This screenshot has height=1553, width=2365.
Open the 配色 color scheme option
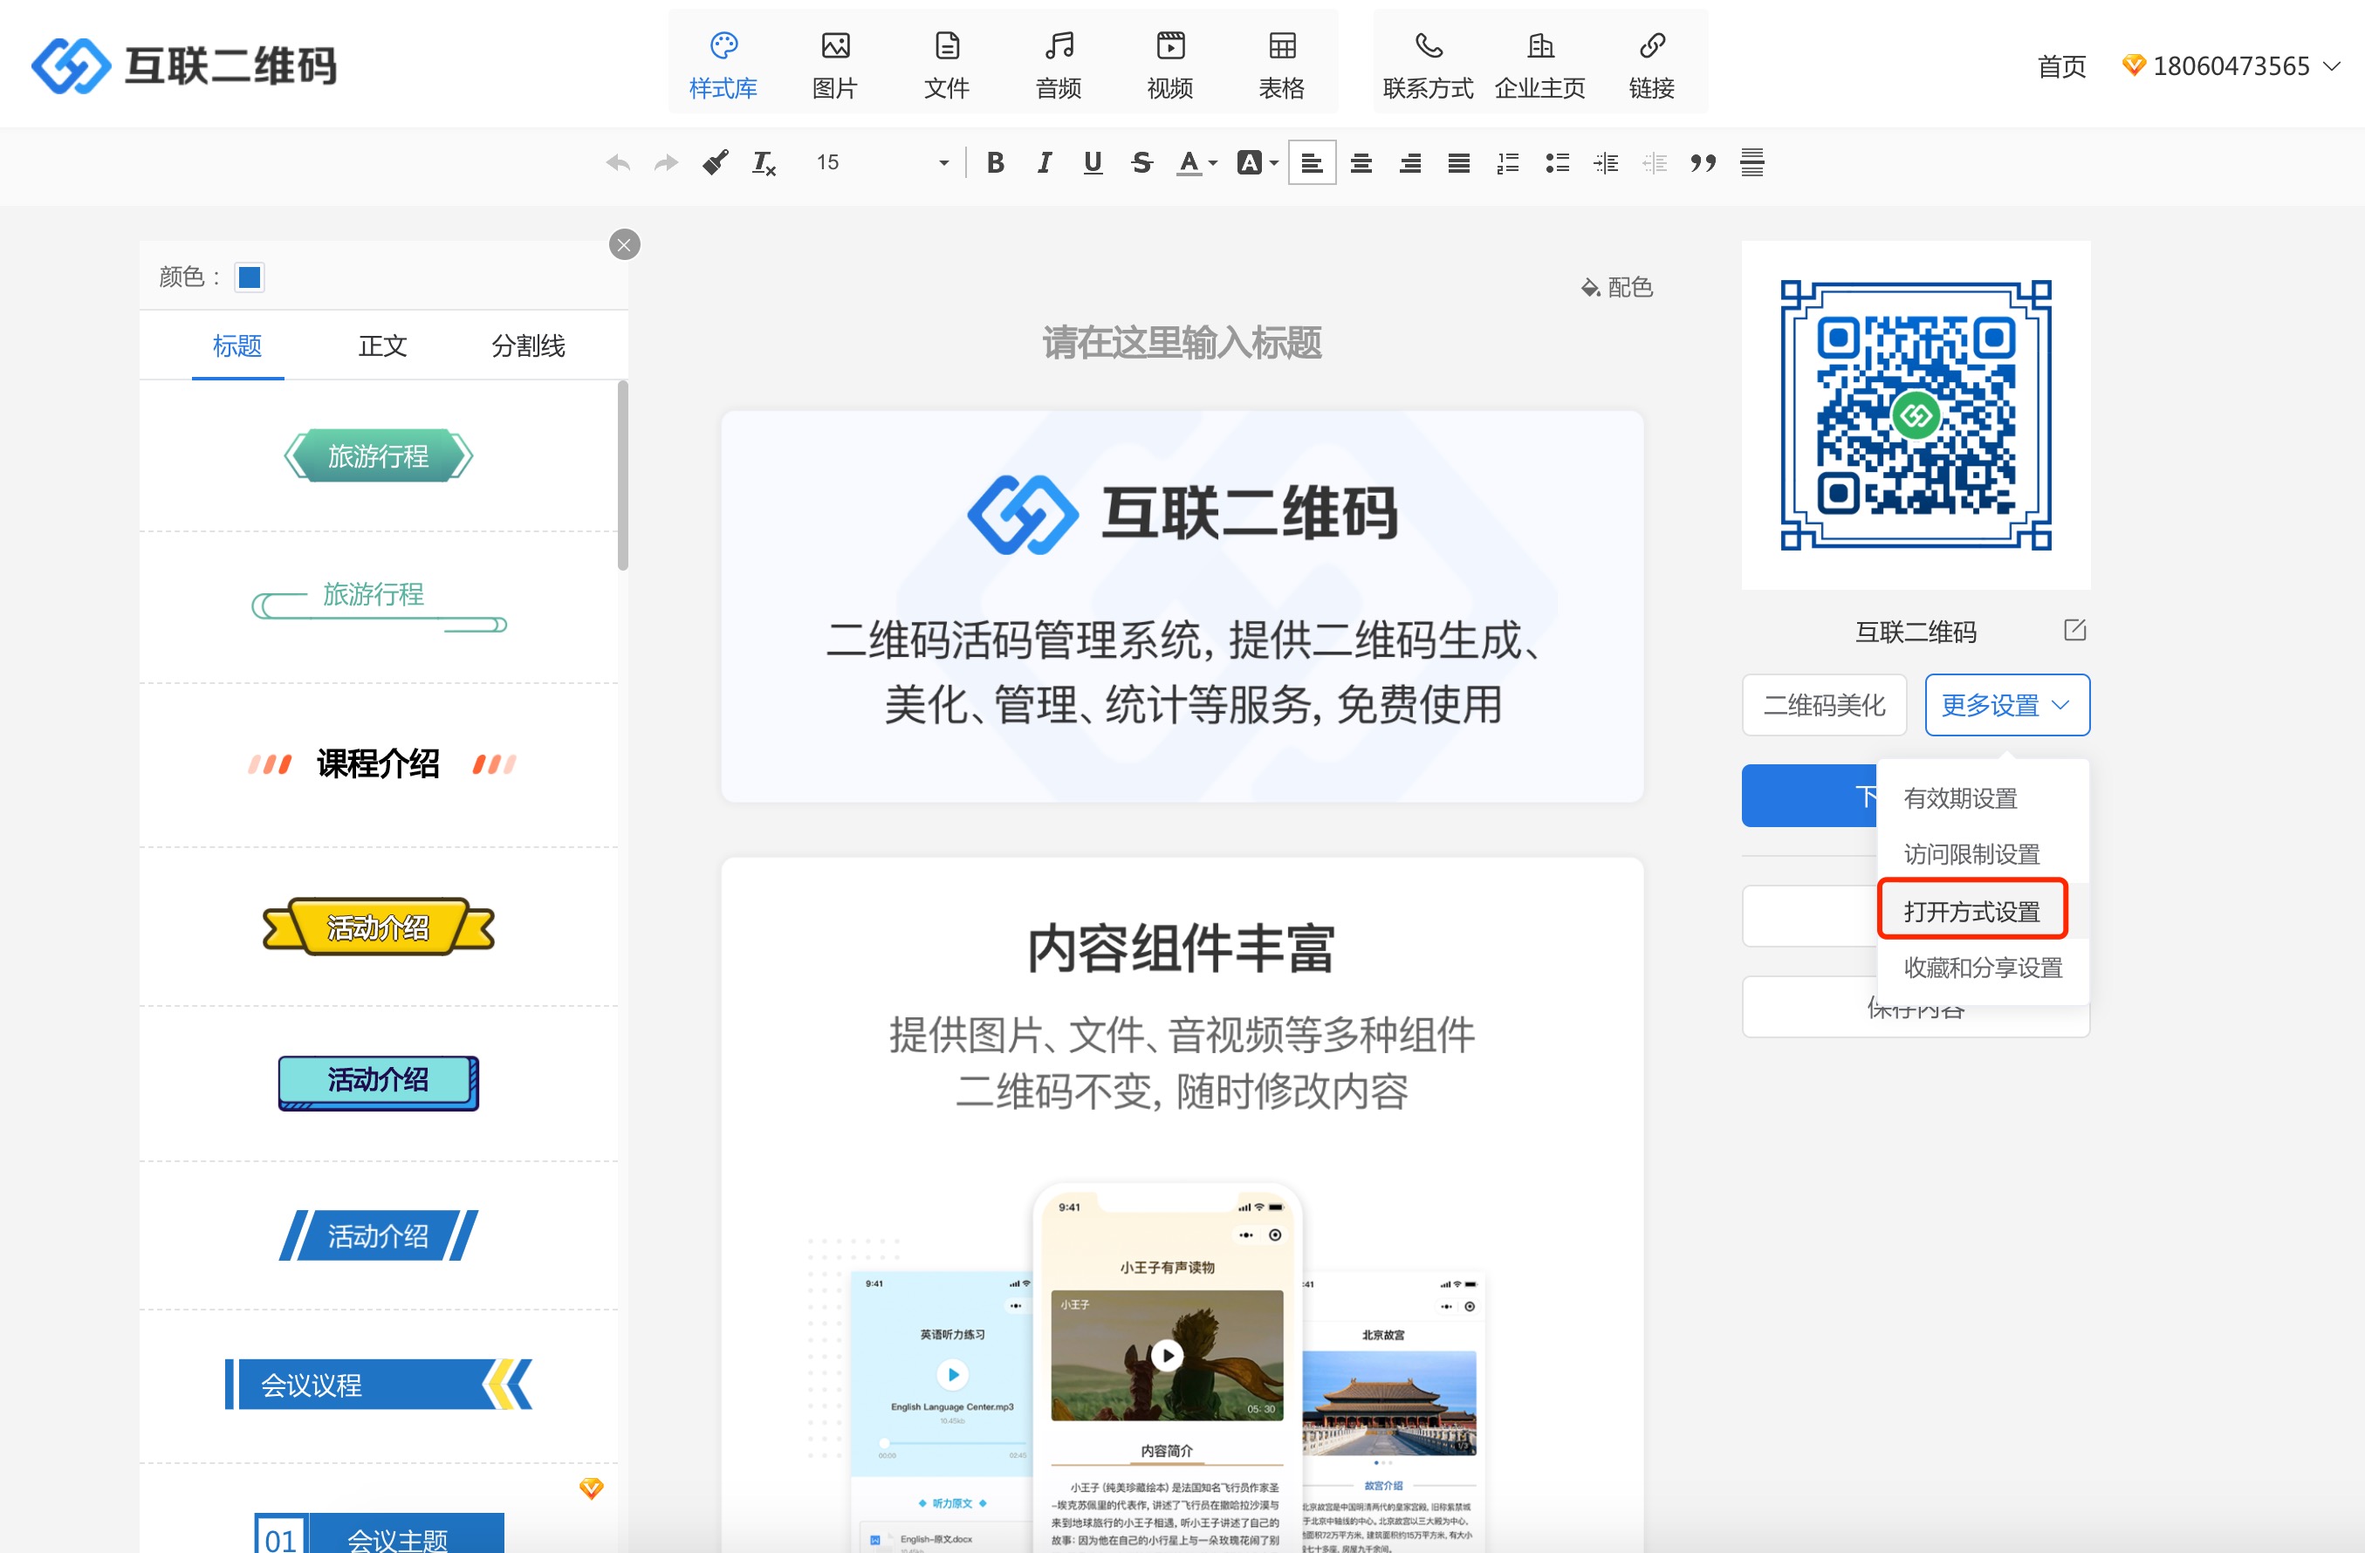1618,287
